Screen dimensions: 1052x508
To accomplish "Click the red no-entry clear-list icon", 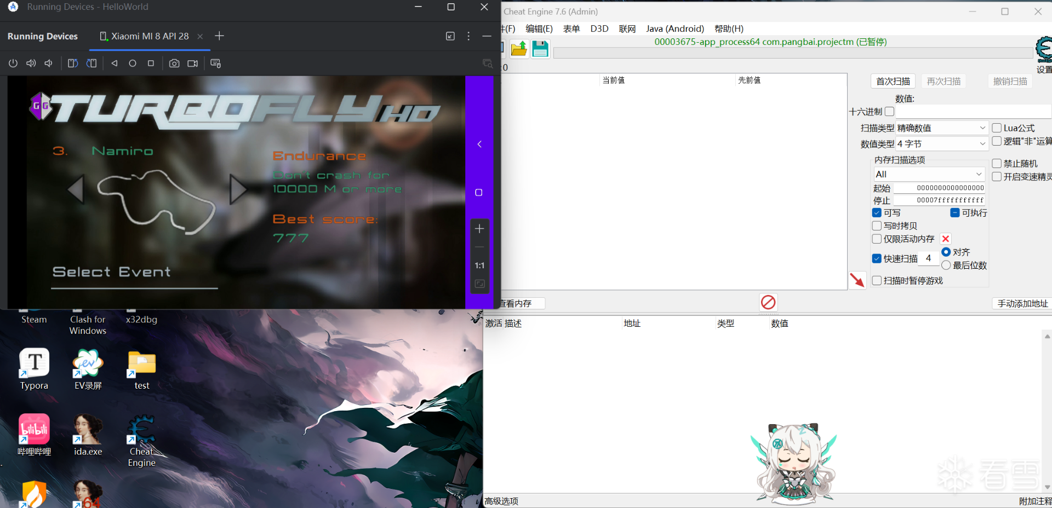I will [768, 302].
